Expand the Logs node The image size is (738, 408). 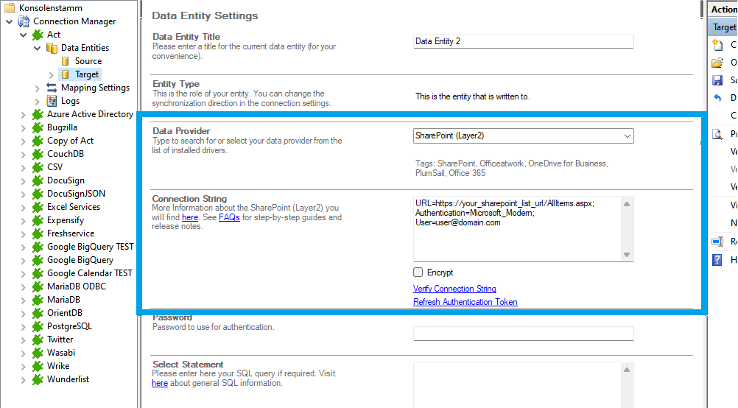[x=37, y=101]
